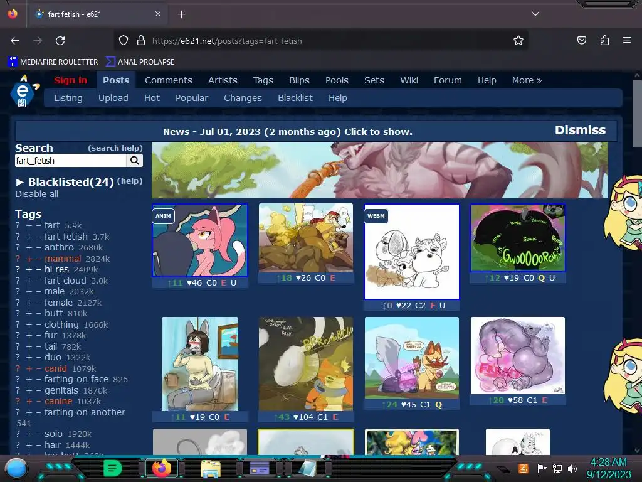The image size is (642, 482).
Task: Include the tail tag with plus
Action: (x=29, y=346)
